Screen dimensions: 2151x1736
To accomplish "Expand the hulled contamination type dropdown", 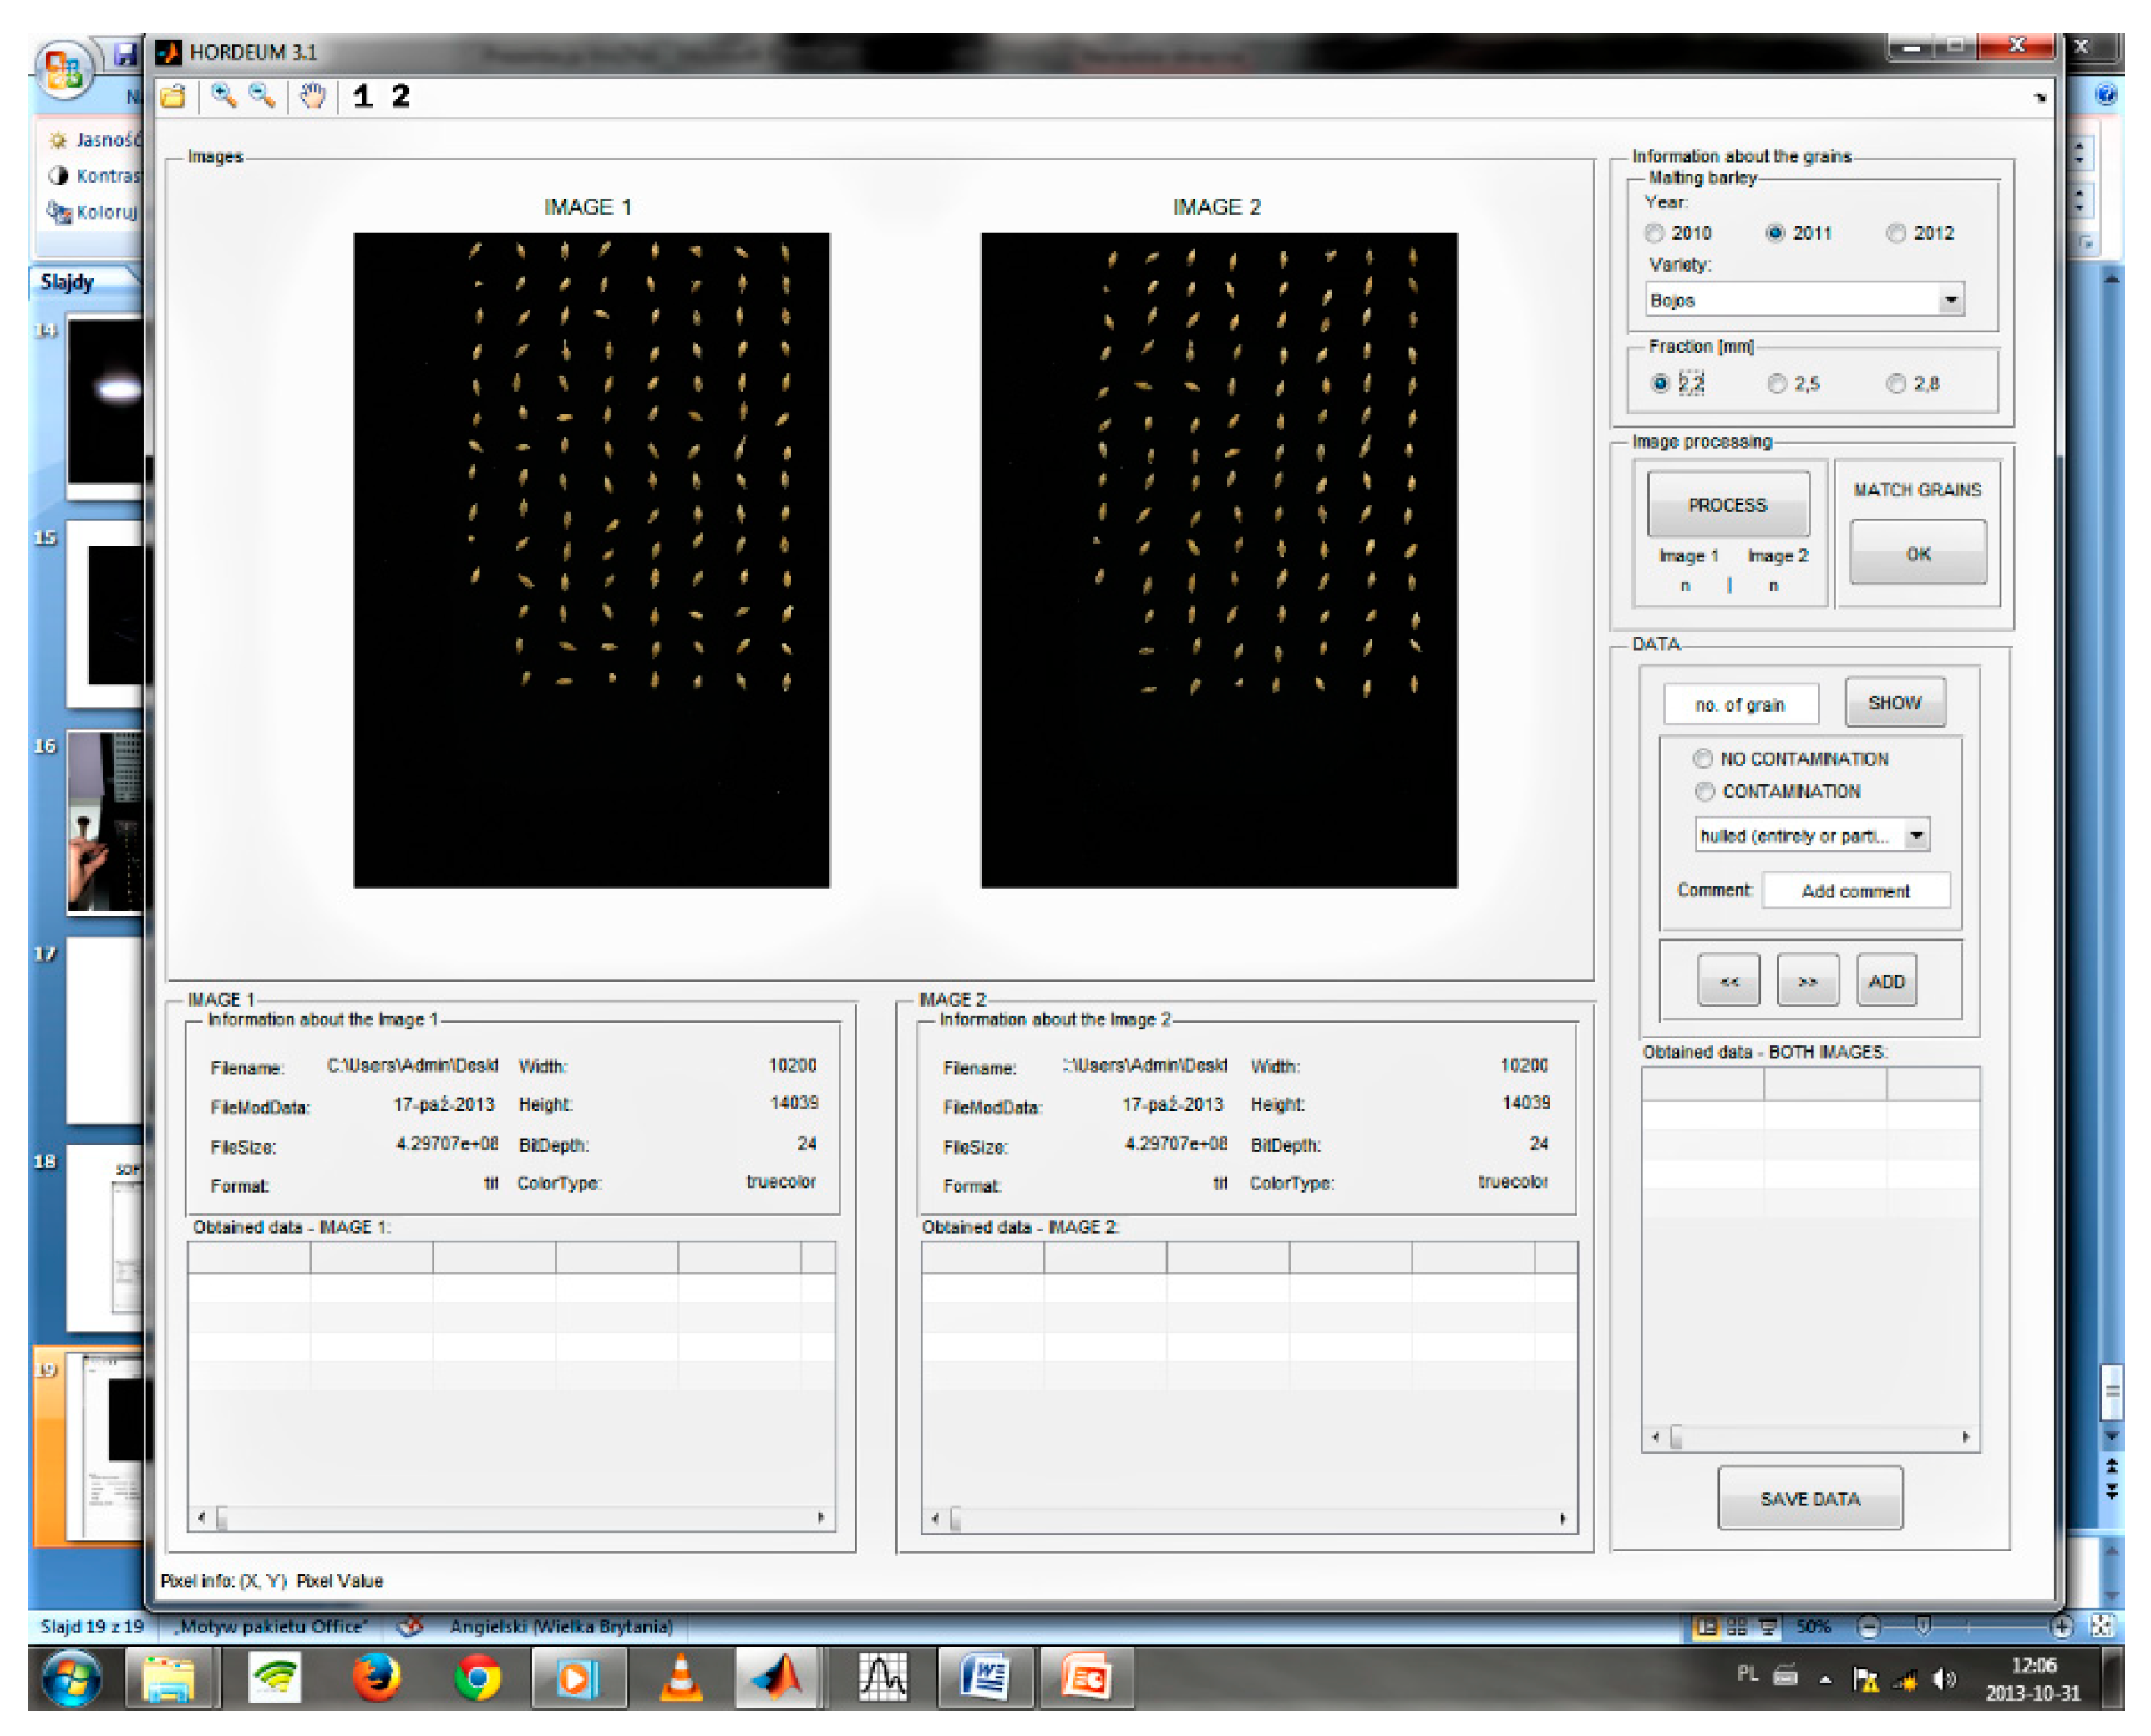I will [x=1916, y=835].
